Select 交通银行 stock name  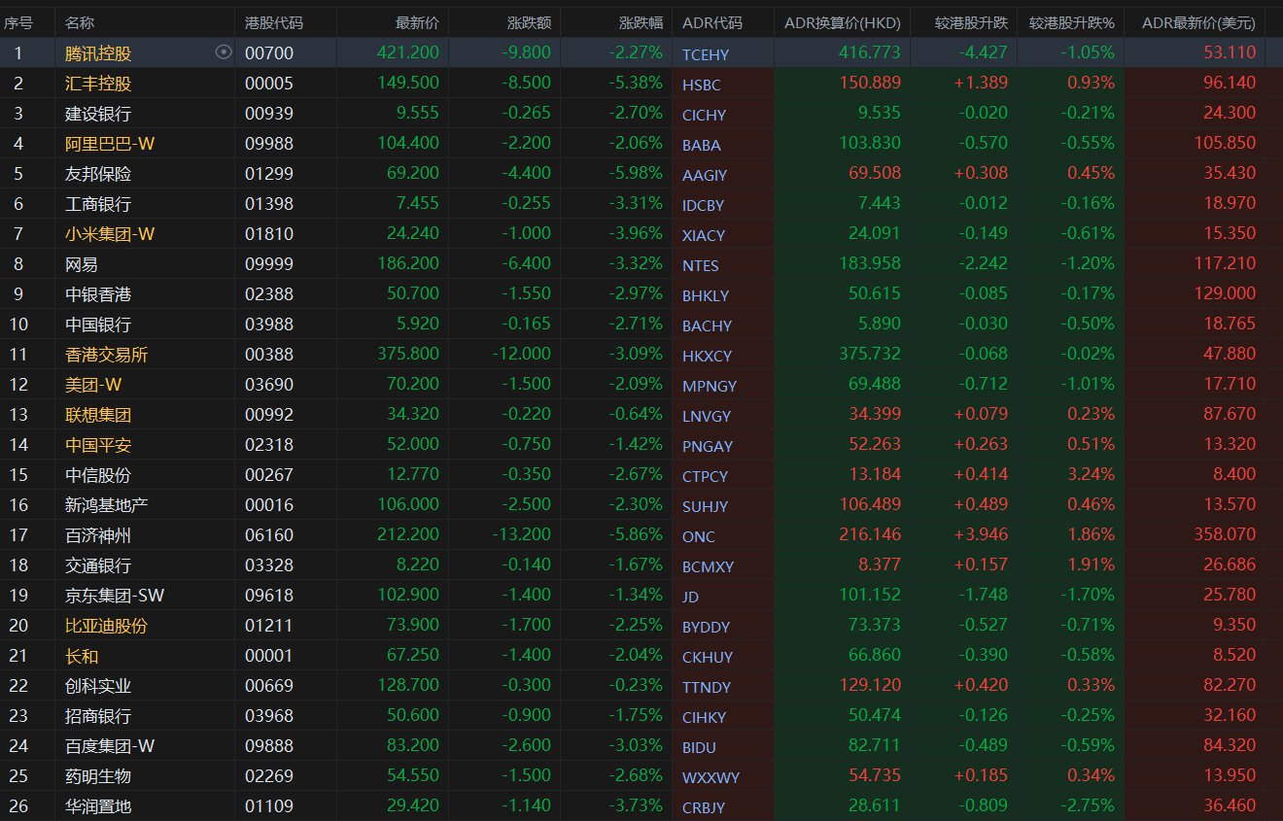coord(98,565)
